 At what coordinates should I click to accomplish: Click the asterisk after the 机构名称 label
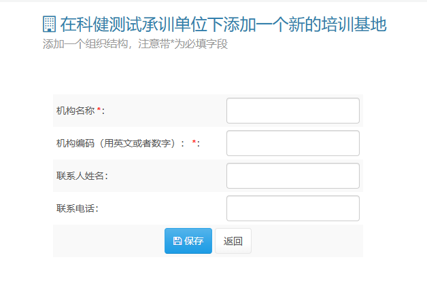coord(99,110)
